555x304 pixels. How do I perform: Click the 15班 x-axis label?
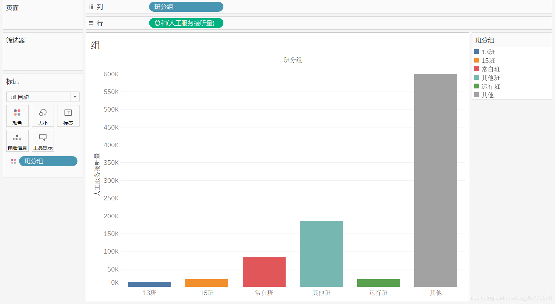(x=207, y=293)
